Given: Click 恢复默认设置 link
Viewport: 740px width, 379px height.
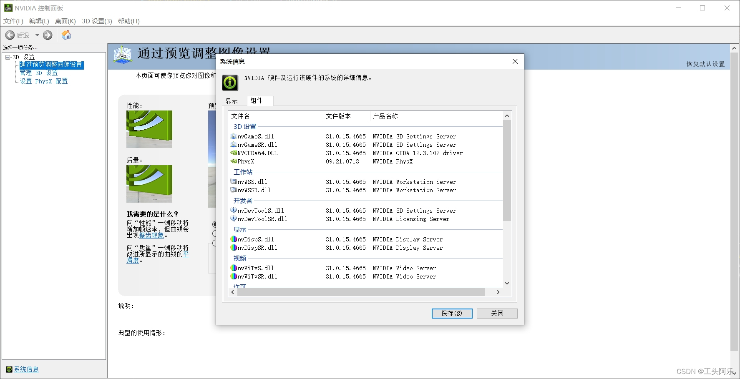Looking at the screenshot, I should coord(705,64).
